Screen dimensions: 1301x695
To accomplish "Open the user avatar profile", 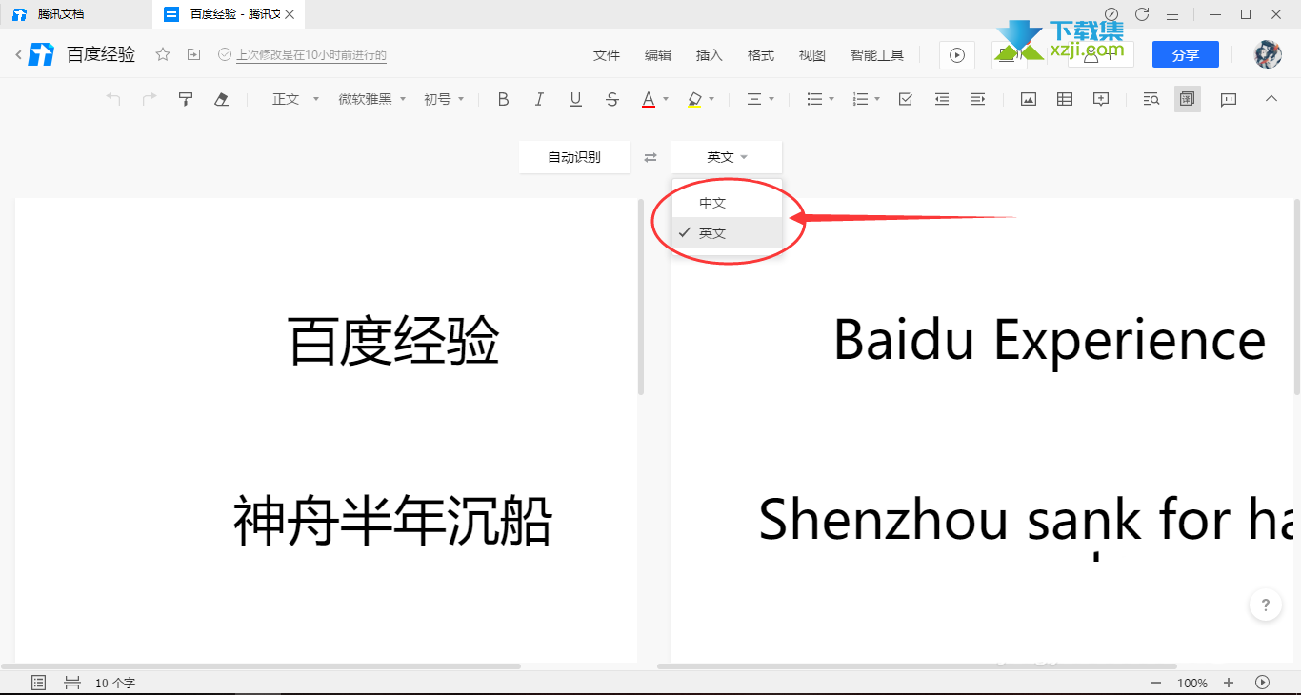I will 1268,54.
